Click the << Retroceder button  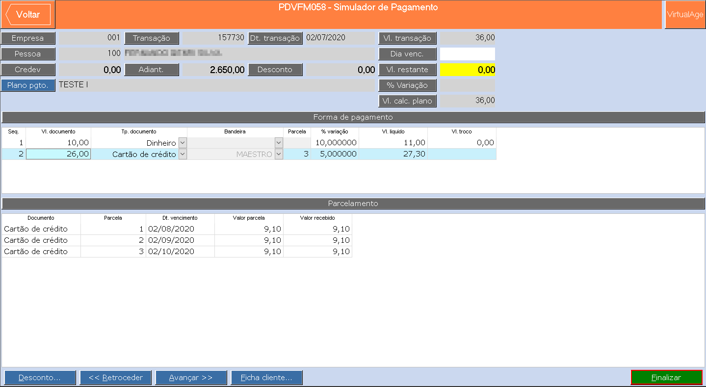(x=116, y=378)
